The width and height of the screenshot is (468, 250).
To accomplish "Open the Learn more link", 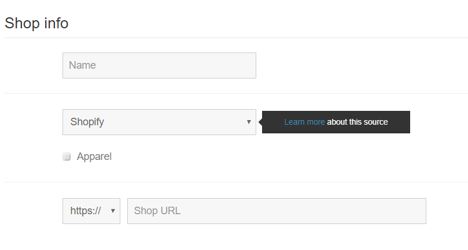I will (304, 122).
